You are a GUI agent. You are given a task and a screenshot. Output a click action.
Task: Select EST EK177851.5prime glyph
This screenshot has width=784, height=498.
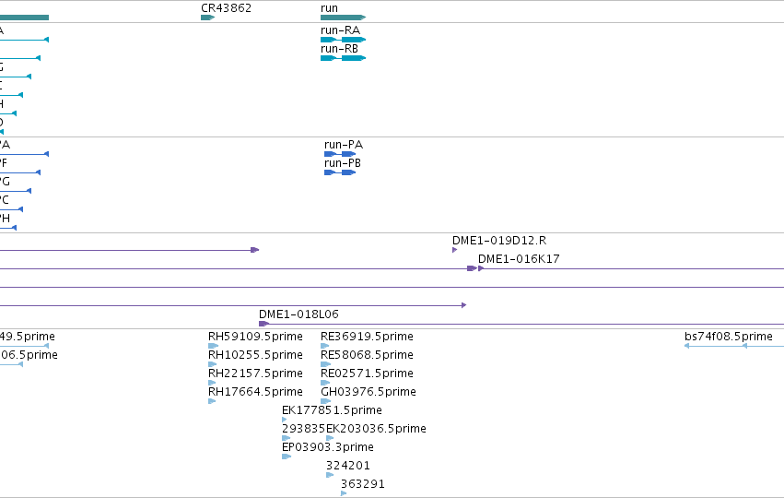pos(285,420)
